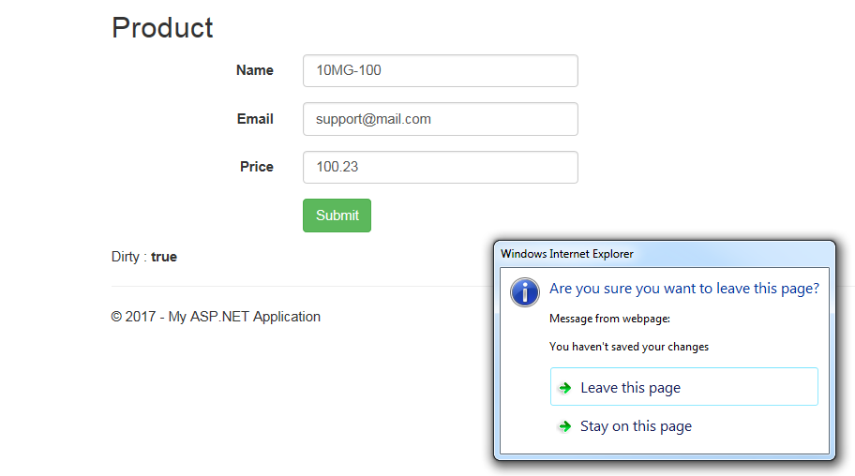Click the Dirty label text
Image resolution: width=855 pixels, height=476 pixels.
128,257
